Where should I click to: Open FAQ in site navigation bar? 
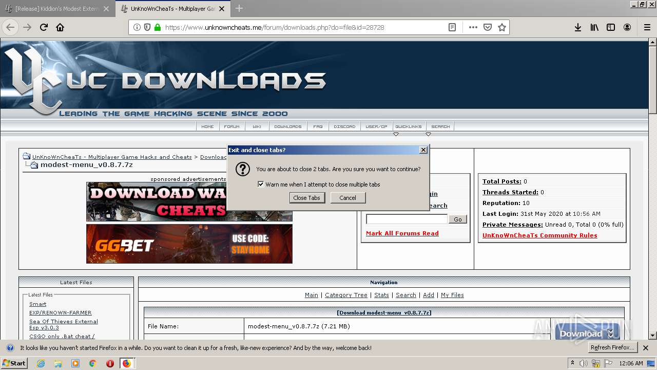coord(318,126)
